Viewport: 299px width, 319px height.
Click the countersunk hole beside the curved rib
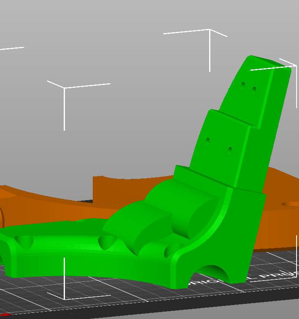[x=173, y=250]
